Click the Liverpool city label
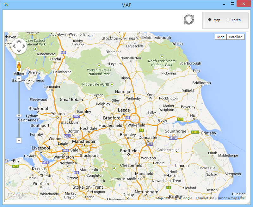The width and height of the screenshot is (253, 207). coord(41,148)
